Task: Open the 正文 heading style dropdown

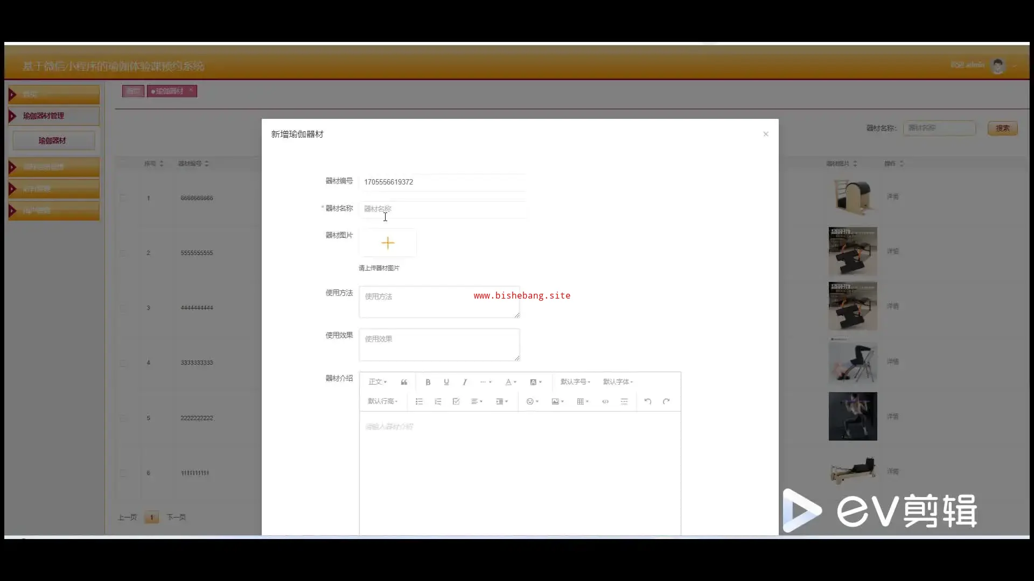Action: 378,382
